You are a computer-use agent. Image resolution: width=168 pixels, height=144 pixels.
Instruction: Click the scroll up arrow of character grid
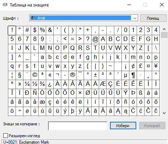tap(164, 29)
